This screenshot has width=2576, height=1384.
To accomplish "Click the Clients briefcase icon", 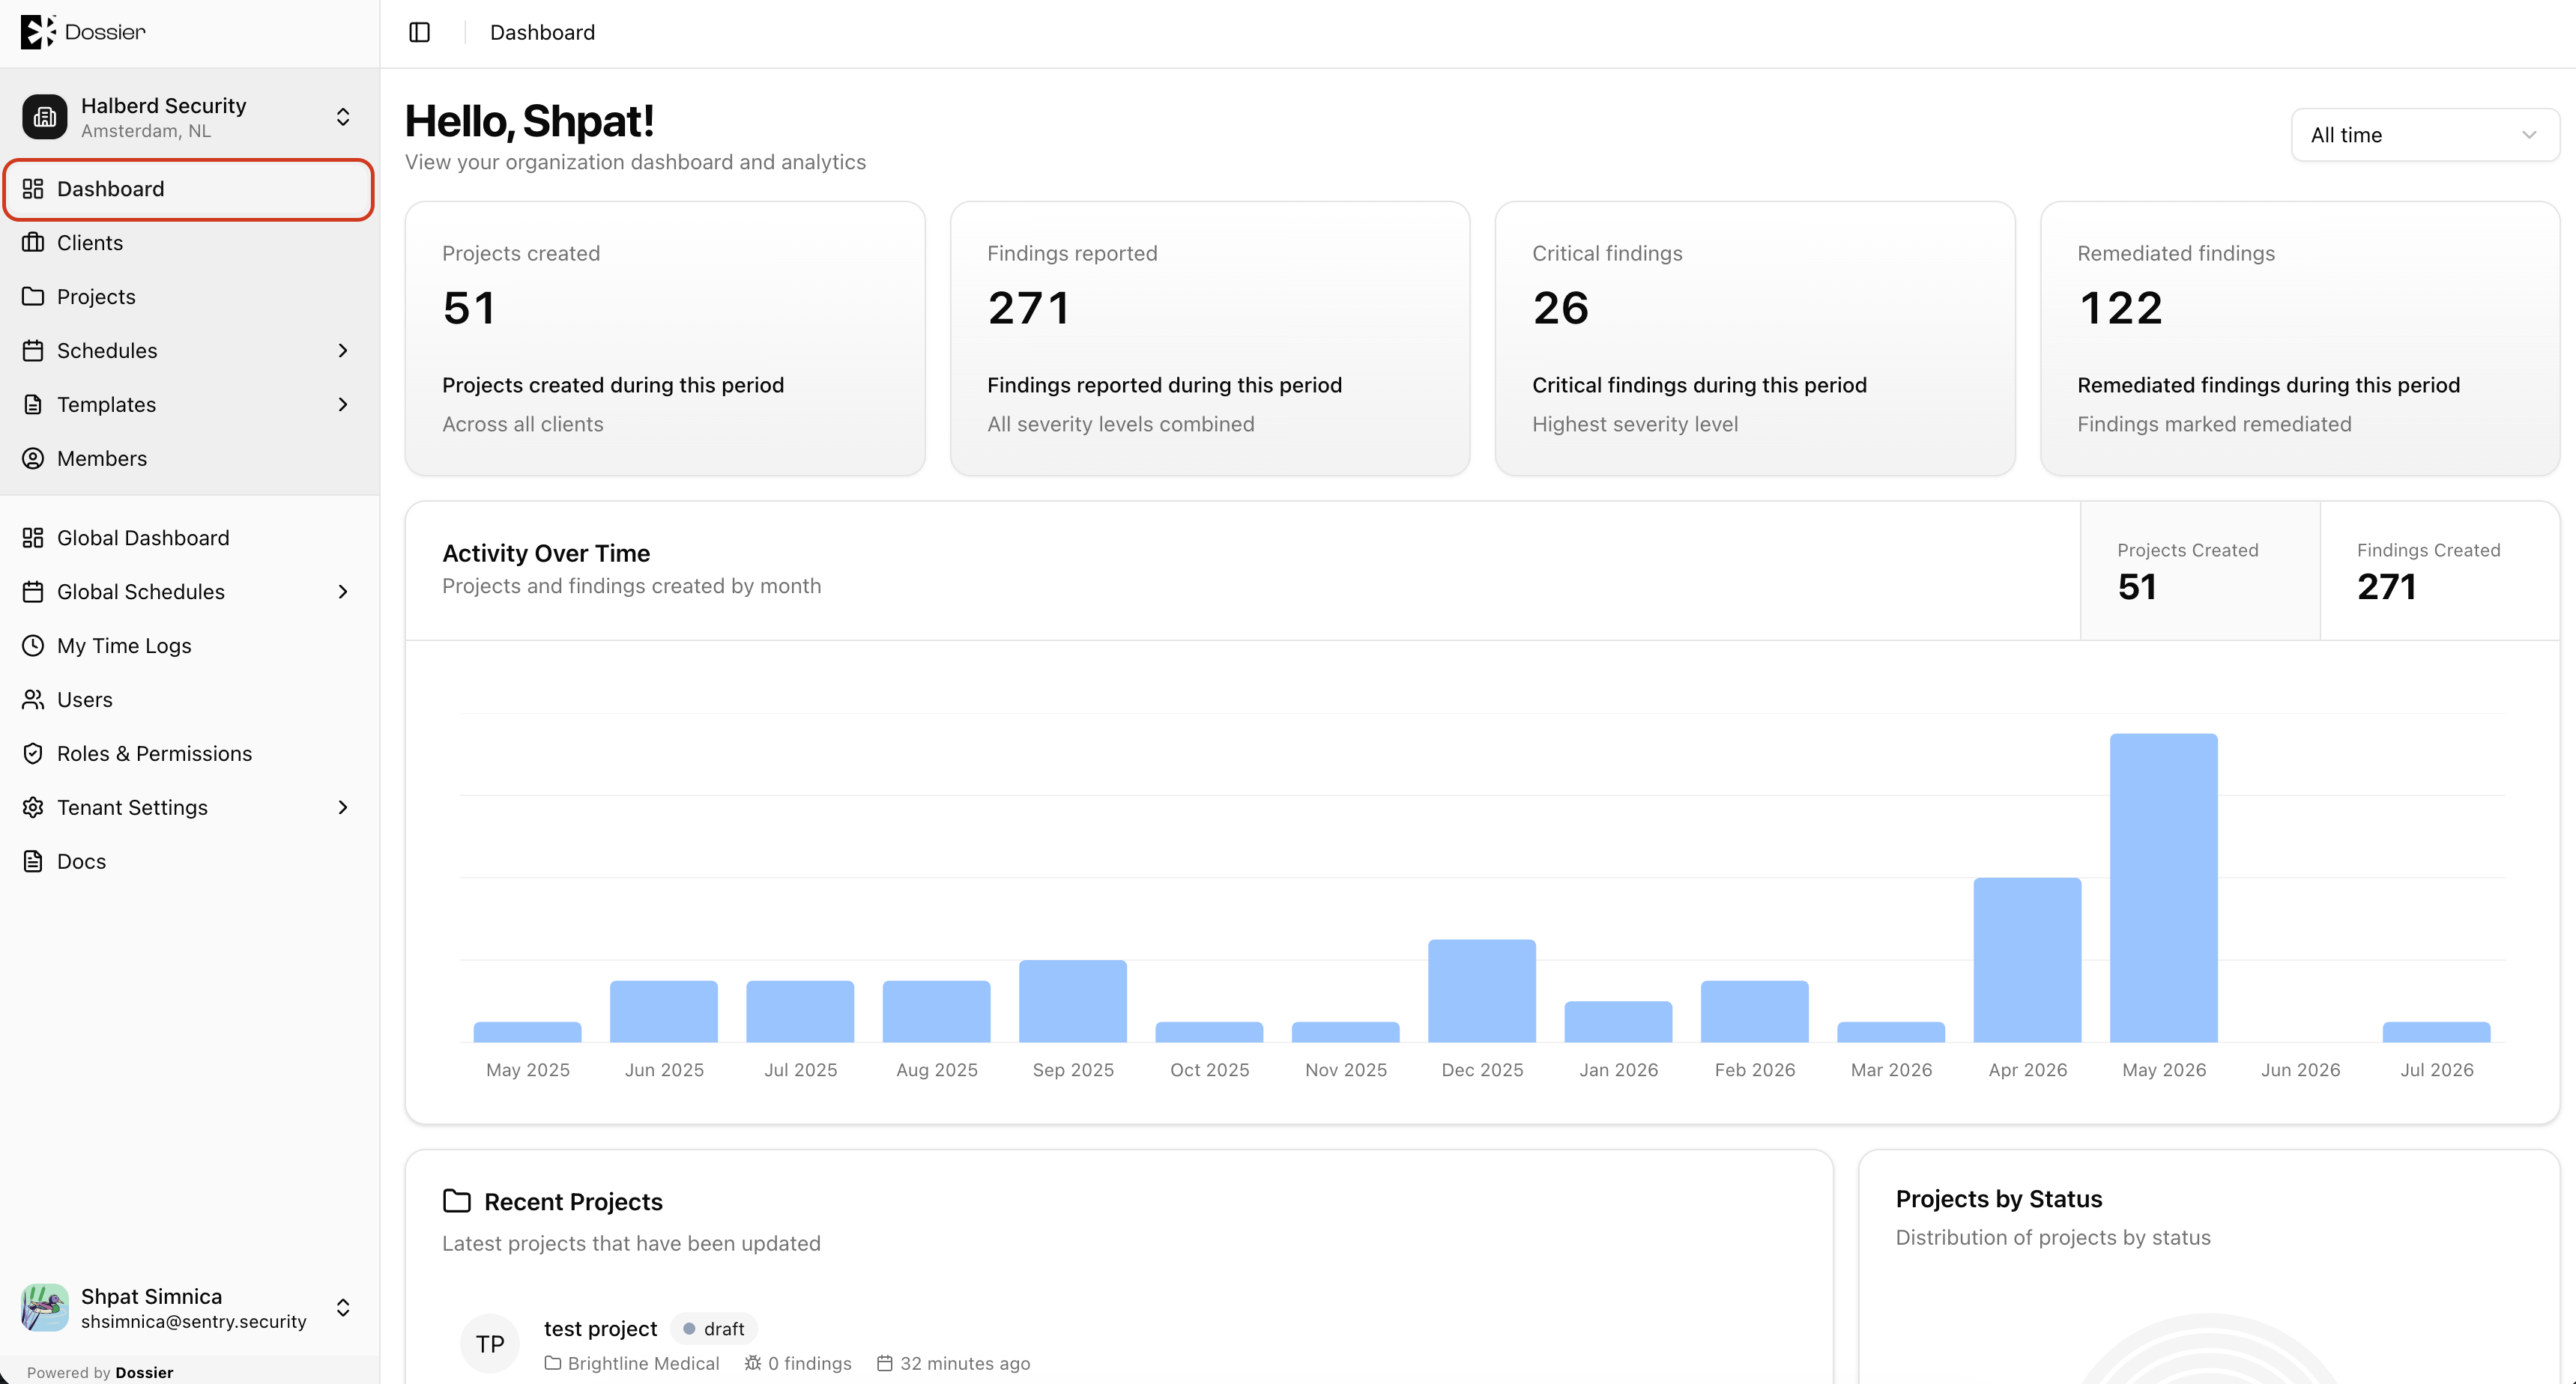I will tap(33, 243).
